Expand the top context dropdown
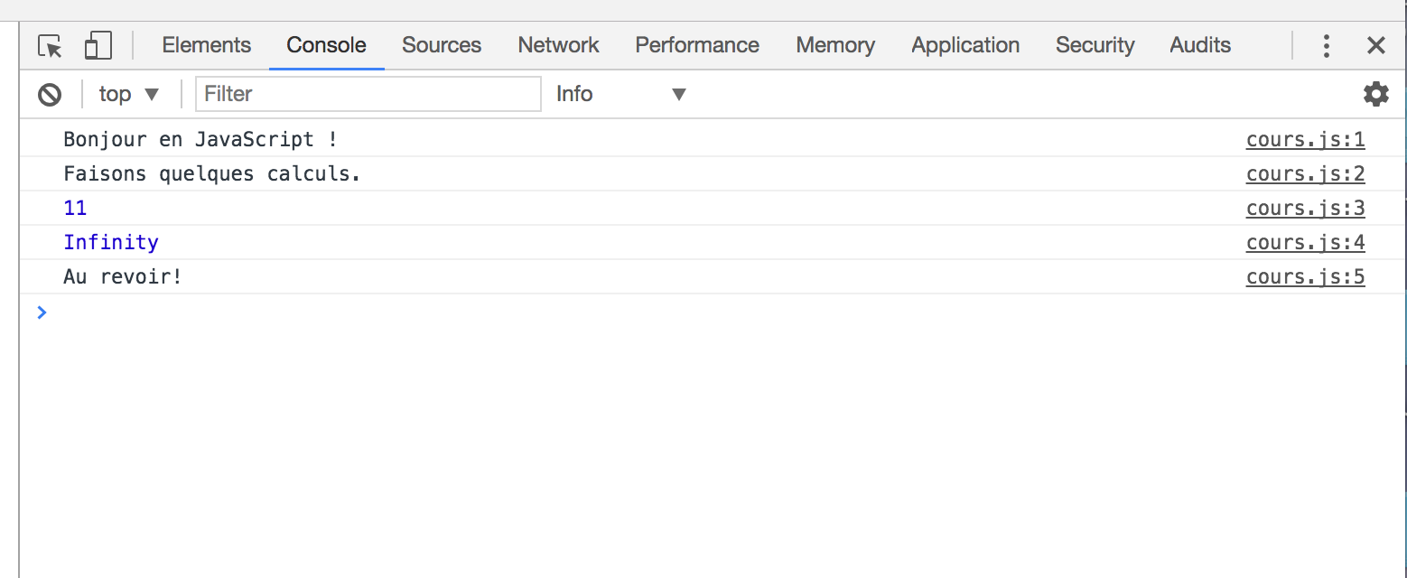Viewport: 1407px width, 578px height. 129,94
